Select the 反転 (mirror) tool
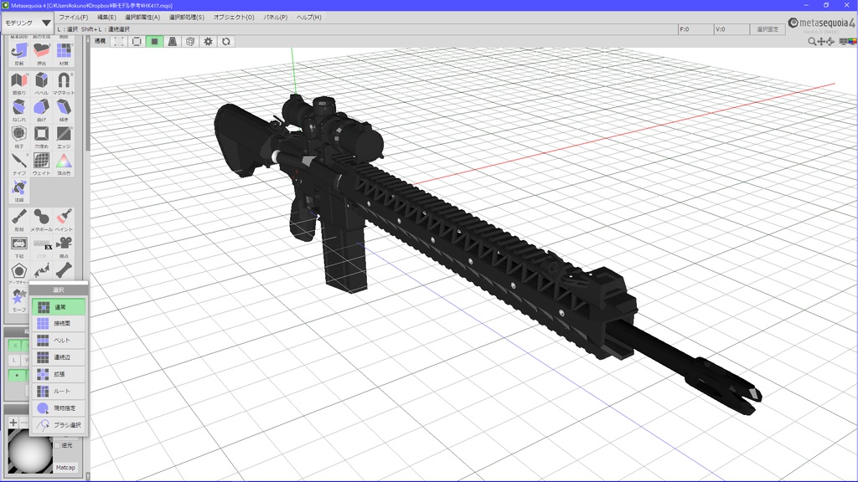The height and width of the screenshot is (482, 858). pos(19,54)
